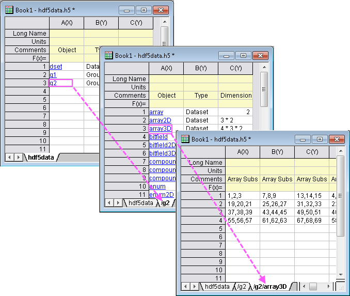Open the g2 group link
Viewport: 350px width, 296px height.
pos(53,83)
